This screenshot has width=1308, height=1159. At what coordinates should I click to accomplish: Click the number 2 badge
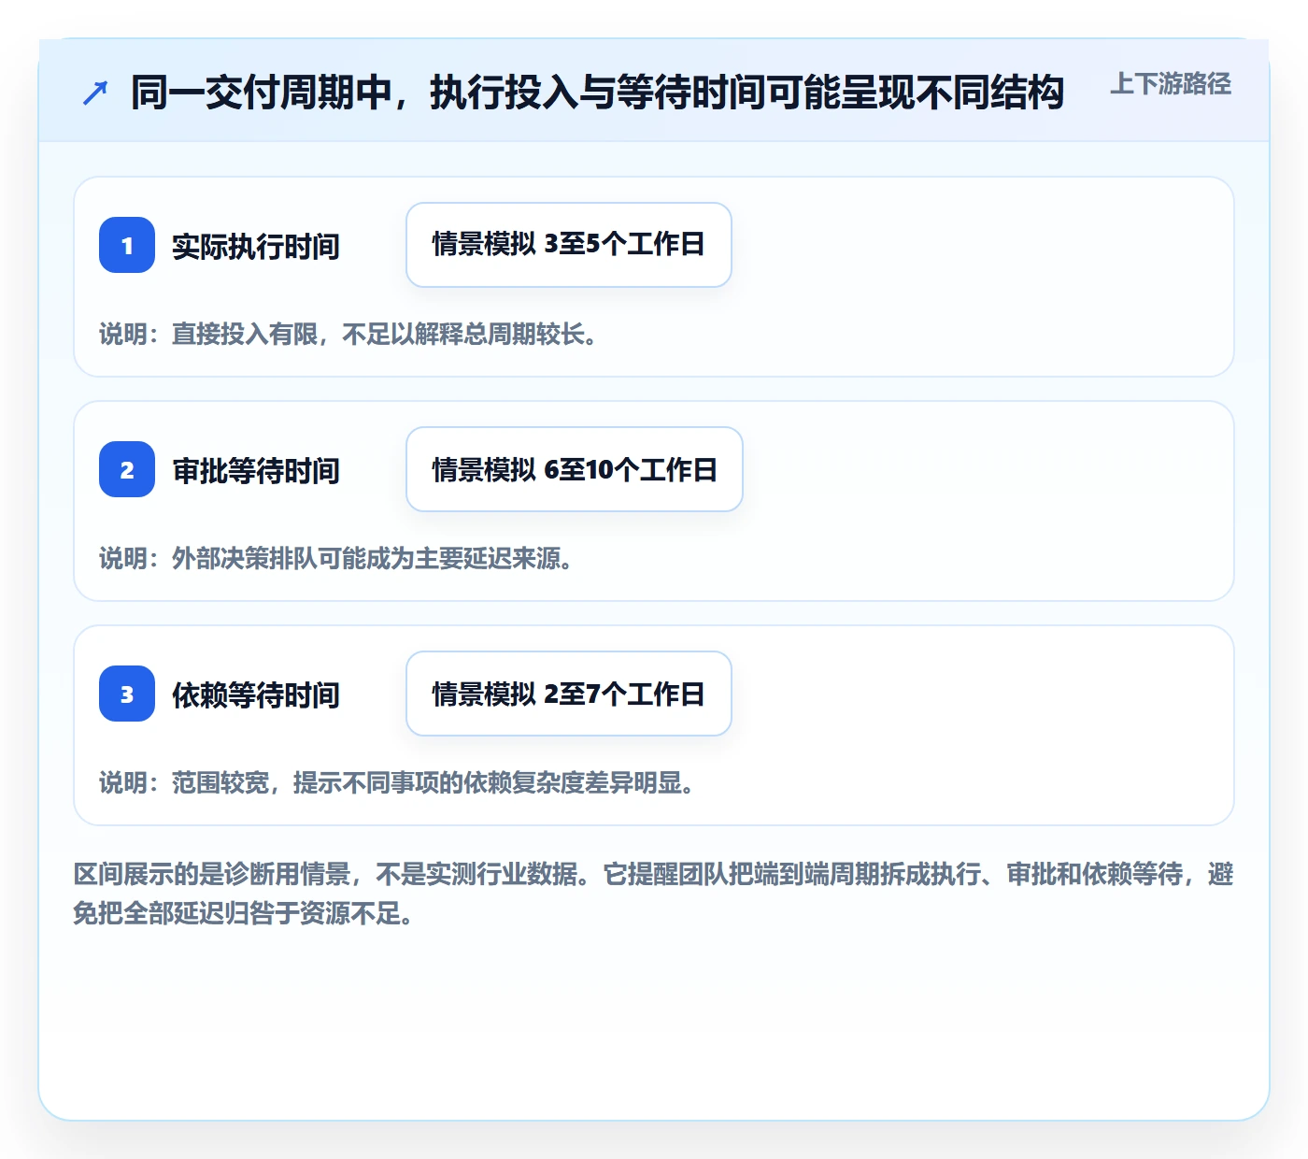(x=127, y=469)
